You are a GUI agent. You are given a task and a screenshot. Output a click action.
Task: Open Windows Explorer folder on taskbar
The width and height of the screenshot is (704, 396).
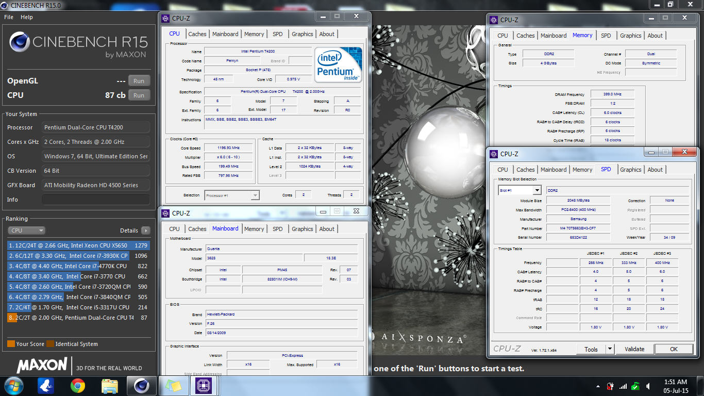tap(110, 386)
